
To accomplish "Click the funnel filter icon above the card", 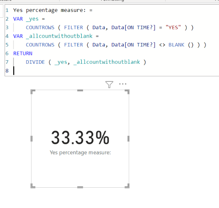I will [x=109, y=84].
